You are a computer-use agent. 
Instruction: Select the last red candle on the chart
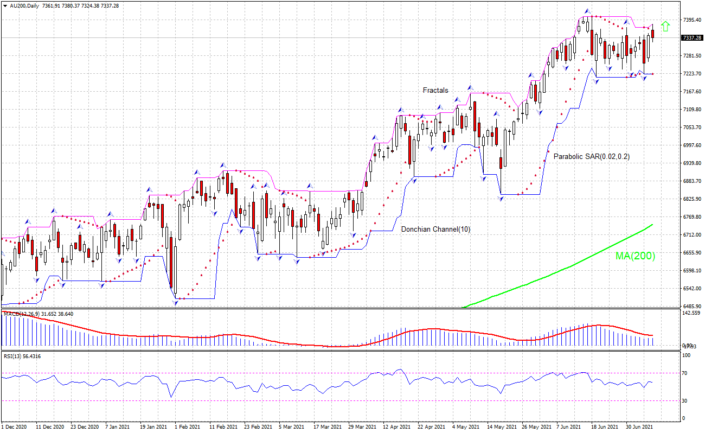pyautogui.click(x=653, y=34)
